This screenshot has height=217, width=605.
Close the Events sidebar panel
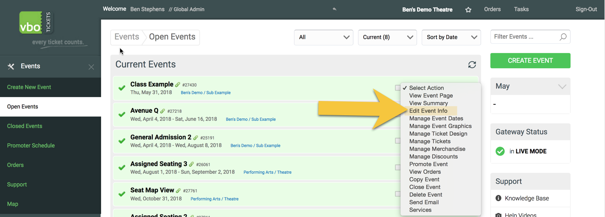click(x=91, y=67)
